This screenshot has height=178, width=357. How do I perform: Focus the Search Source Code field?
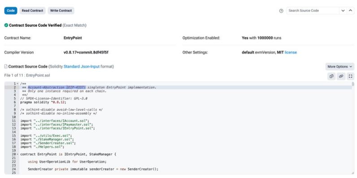click(x=313, y=10)
